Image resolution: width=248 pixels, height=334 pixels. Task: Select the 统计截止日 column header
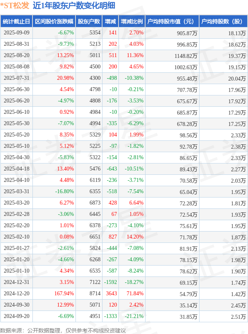tap(16, 22)
